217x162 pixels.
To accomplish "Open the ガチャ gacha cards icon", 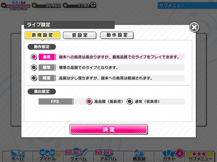I will 169,156.
